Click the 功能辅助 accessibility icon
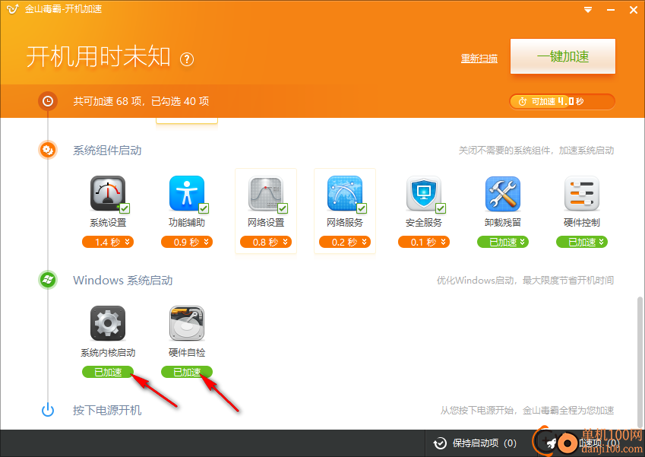The height and width of the screenshot is (457, 645). tap(187, 193)
